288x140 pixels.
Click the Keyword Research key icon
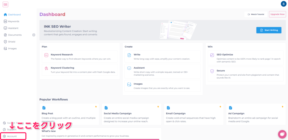coord(46,55)
